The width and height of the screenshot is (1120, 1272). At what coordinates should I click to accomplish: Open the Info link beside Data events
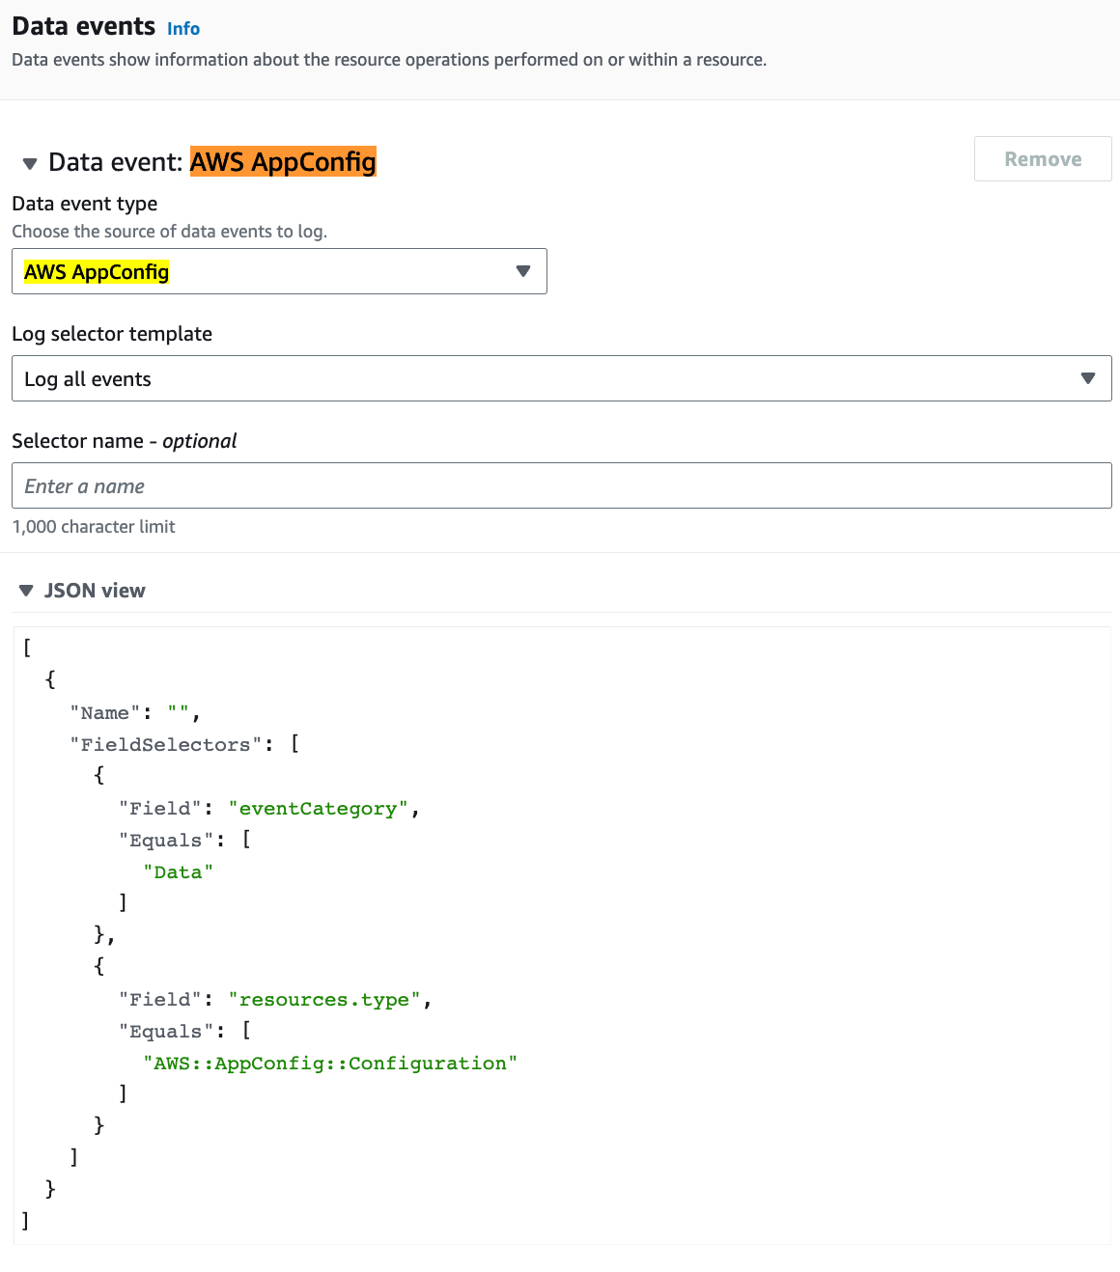(183, 29)
